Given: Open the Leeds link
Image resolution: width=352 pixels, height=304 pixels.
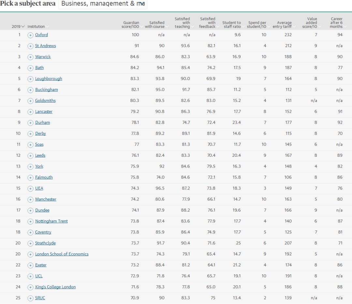Looking at the screenshot, I should click(40, 155).
